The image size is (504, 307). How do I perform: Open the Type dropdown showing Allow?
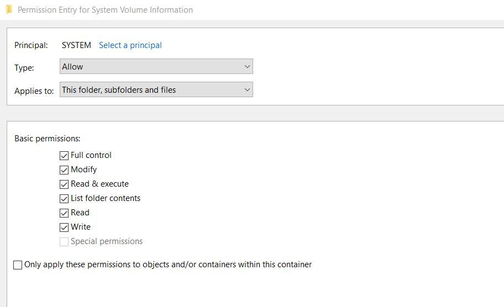pos(156,67)
